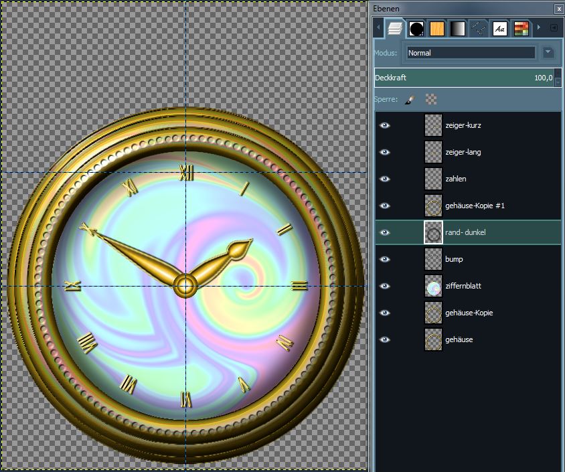
Task: Open the Paths tab
Action: pyautogui.click(x=479, y=29)
